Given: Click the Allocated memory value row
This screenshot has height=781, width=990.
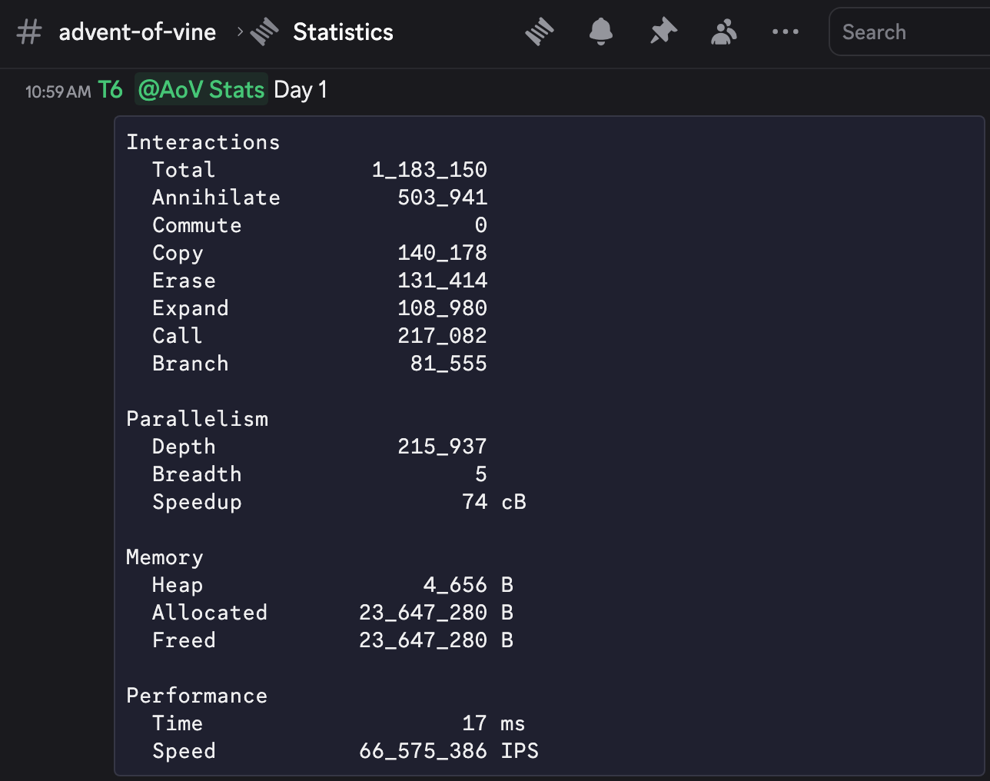Looking at the screenshot, I should (x=423, y=613).
